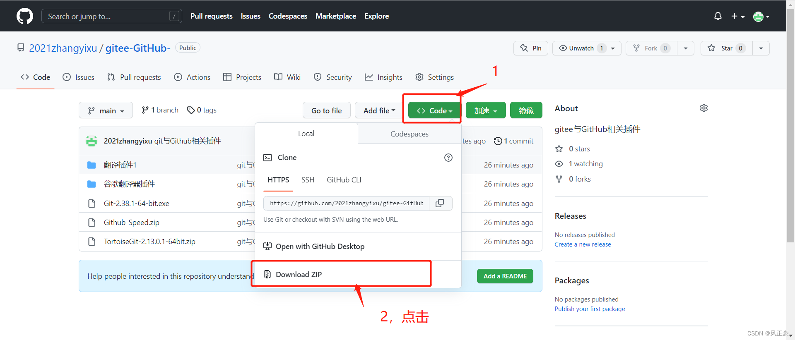
Task: Click the commit history clock icon
Action: (498, 141)
